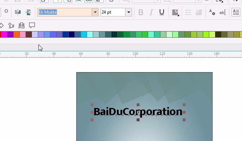This screenshot has width=242, height=141.
Task: Pick the bright cyan swatch in the palette
Action: 84,34
